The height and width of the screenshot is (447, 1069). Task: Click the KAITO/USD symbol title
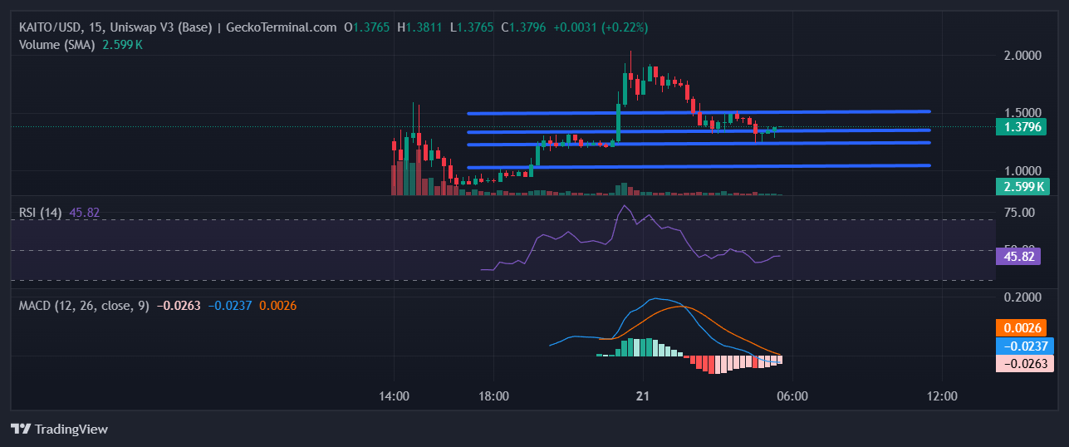pos(51,27)
